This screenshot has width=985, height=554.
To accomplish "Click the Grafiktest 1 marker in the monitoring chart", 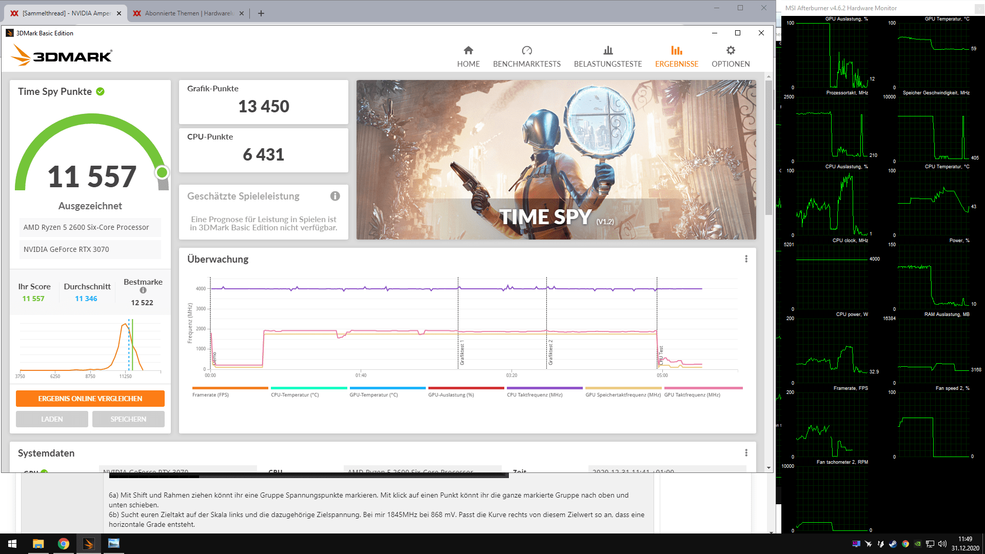I will tap(461, 352).
